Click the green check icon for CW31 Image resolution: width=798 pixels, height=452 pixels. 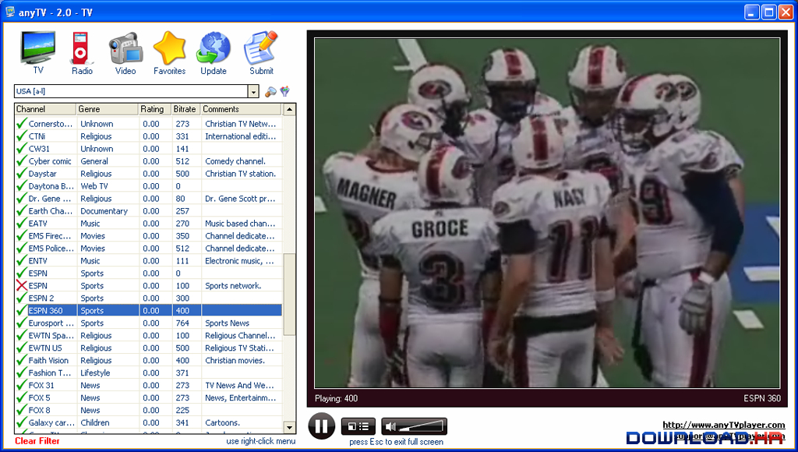pyautogui.click(x=21, y=149)
